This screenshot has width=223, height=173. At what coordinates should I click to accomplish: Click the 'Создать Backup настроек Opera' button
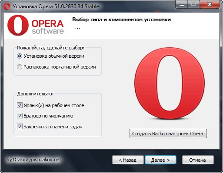click(168, 134)
